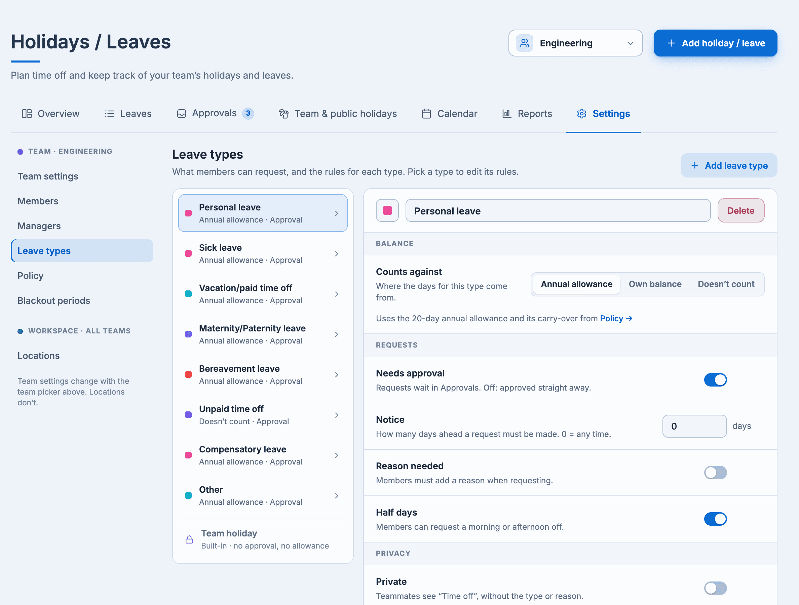Select the Team holiday built-in row
This screenshot has height=605, width=799.
[263, 539]
